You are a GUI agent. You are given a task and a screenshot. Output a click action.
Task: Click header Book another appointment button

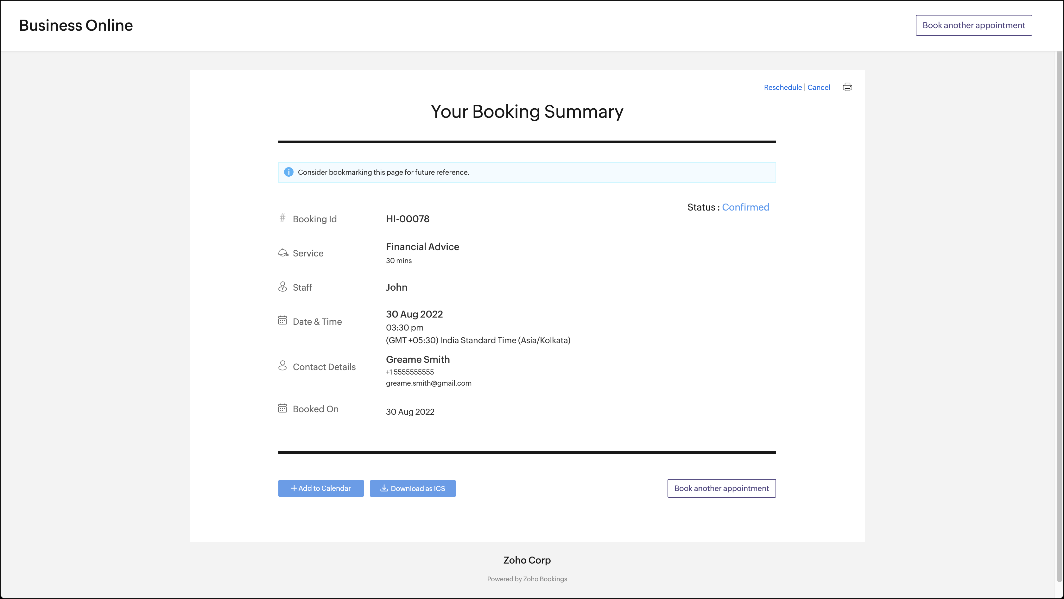point(973,26)
